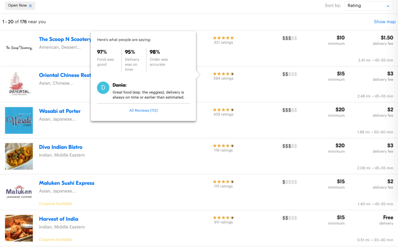Click The Scoop N Scootery logo
The height and width of the screenshot is (247, 398).
(x=19, y=48)
